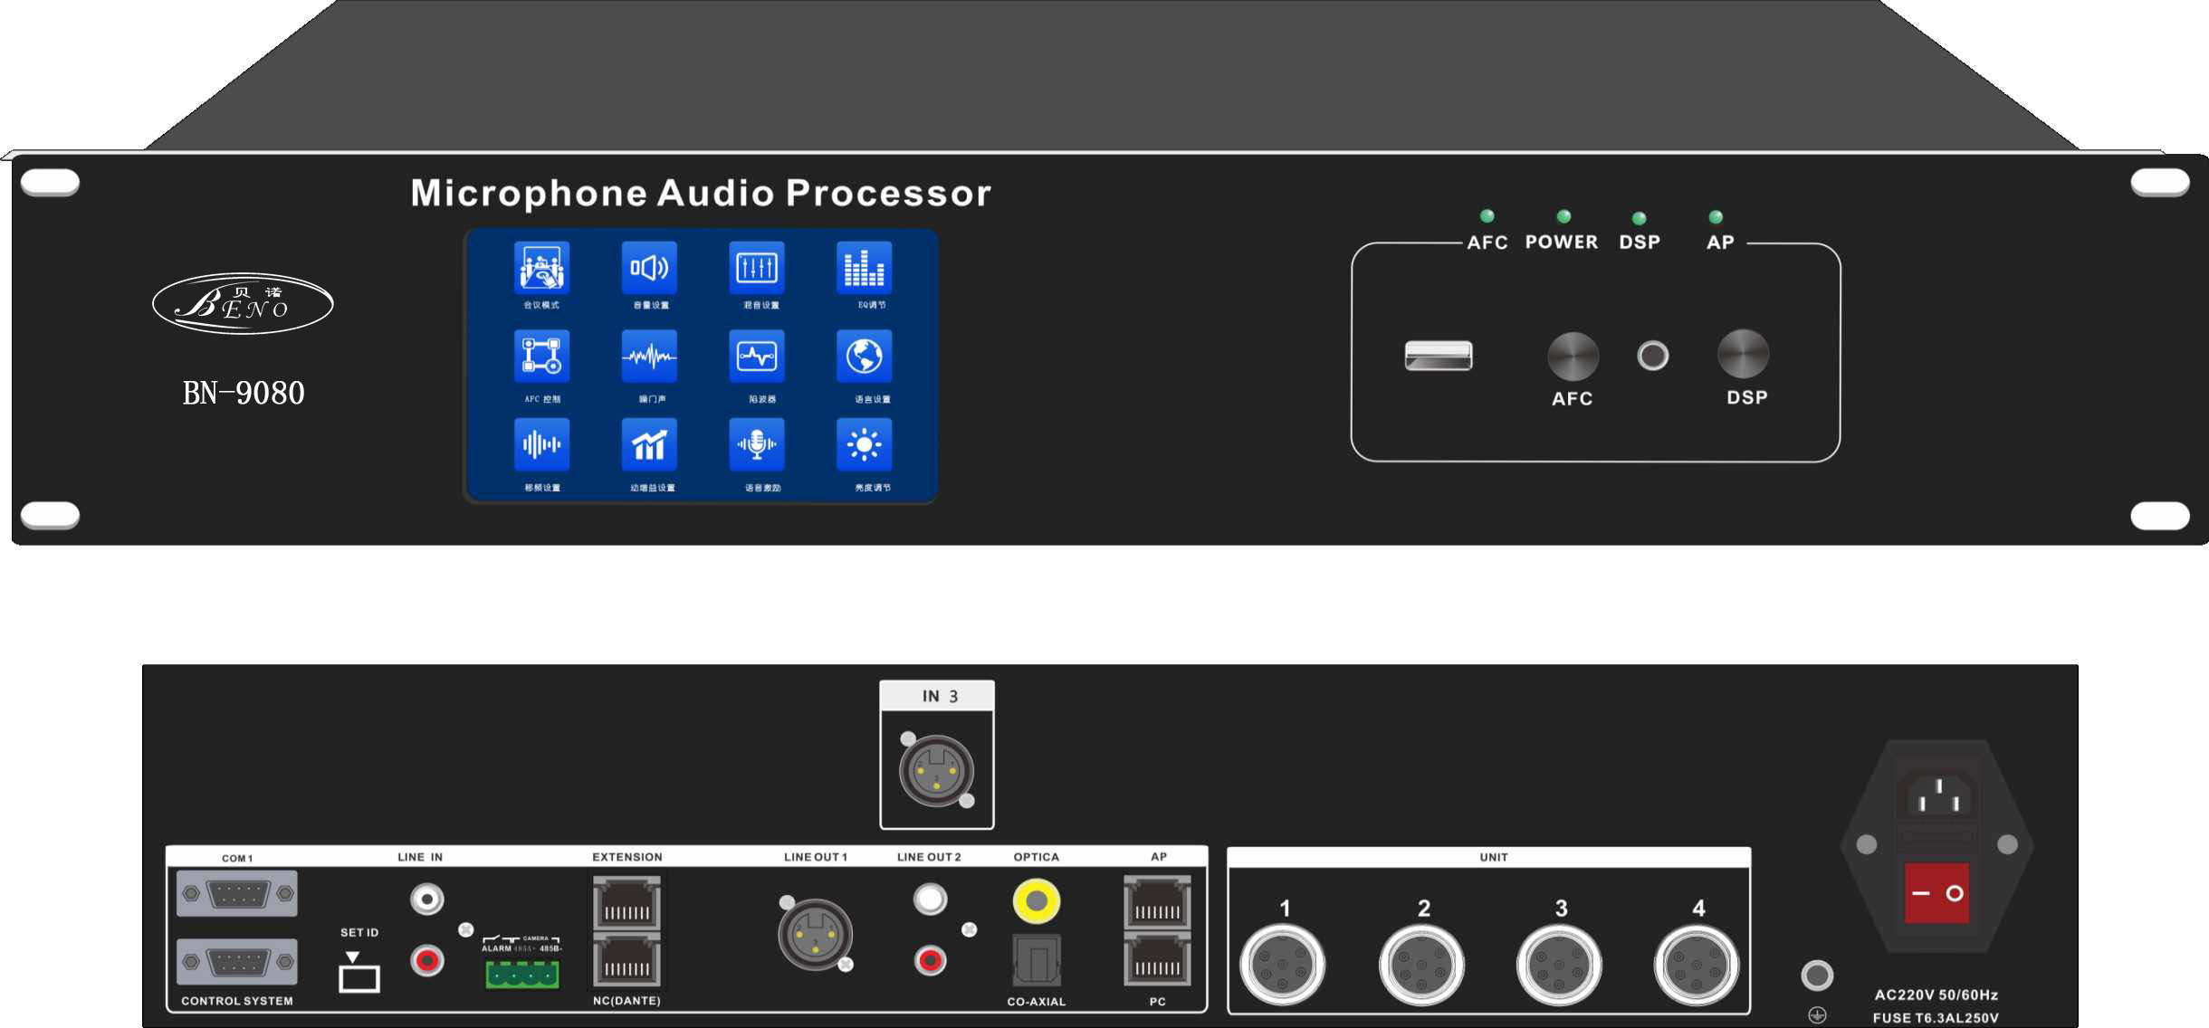Open the frequency shift settings icon
Screen dimensions: 2209x1028
tap(541, 444)
